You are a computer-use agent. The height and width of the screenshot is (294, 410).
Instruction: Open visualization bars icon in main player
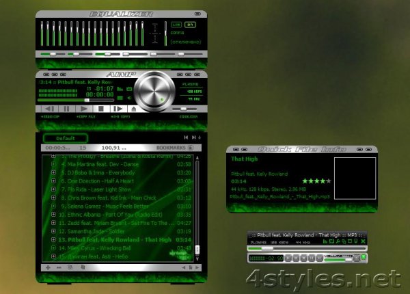coord(120,89)
